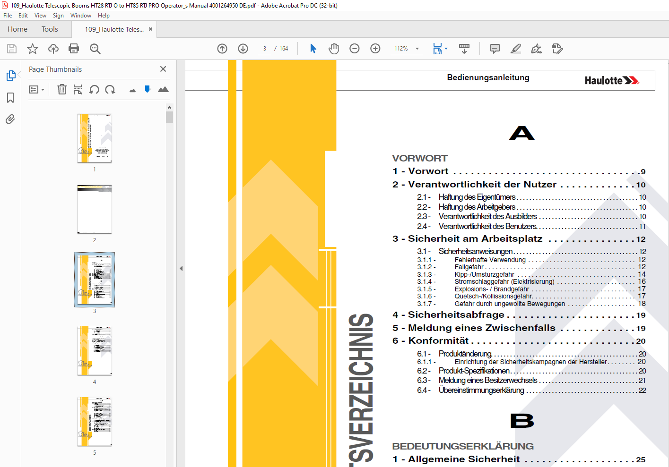This screenshot has height=467, width=669.
Task: Click the upload to cloud icon
Action: tap(53, 49)
